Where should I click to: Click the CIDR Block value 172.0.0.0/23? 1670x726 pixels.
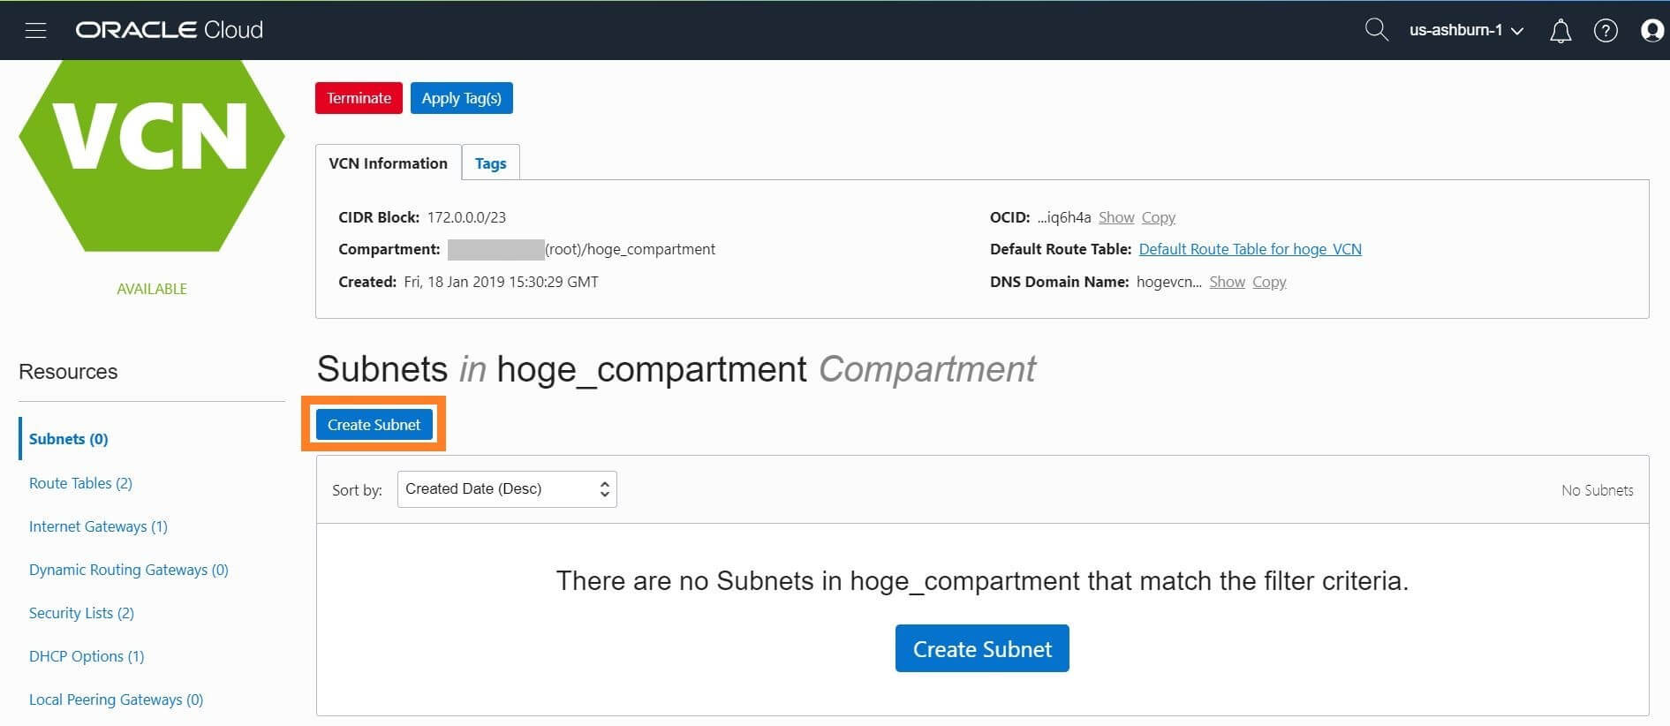click(x=466, y=217)
